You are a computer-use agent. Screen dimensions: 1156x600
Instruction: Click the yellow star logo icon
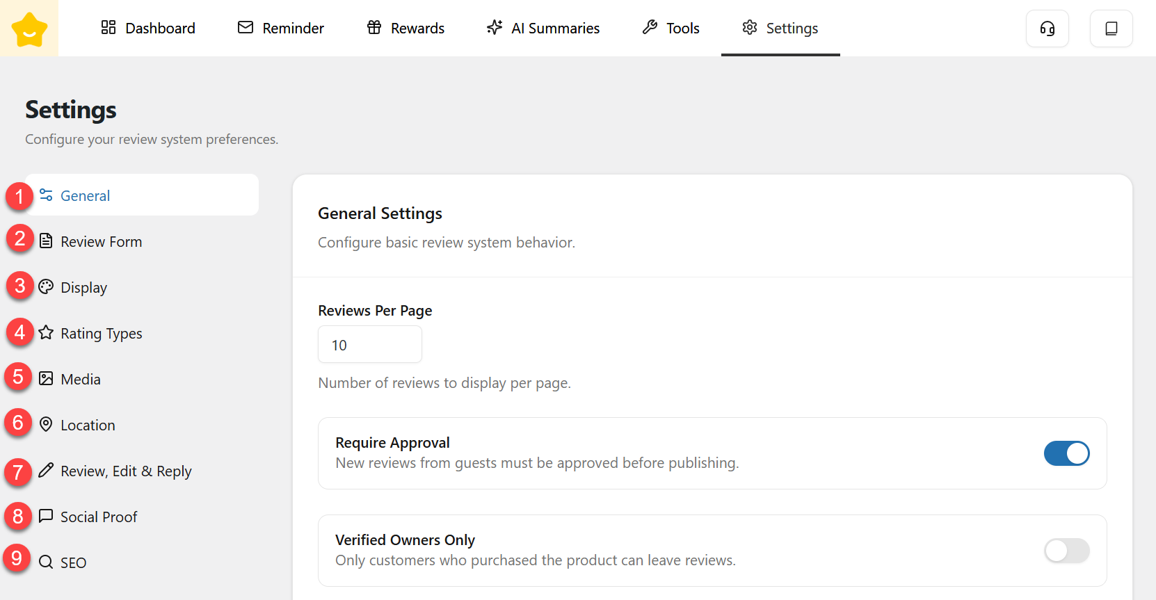[x=29, y=29]
